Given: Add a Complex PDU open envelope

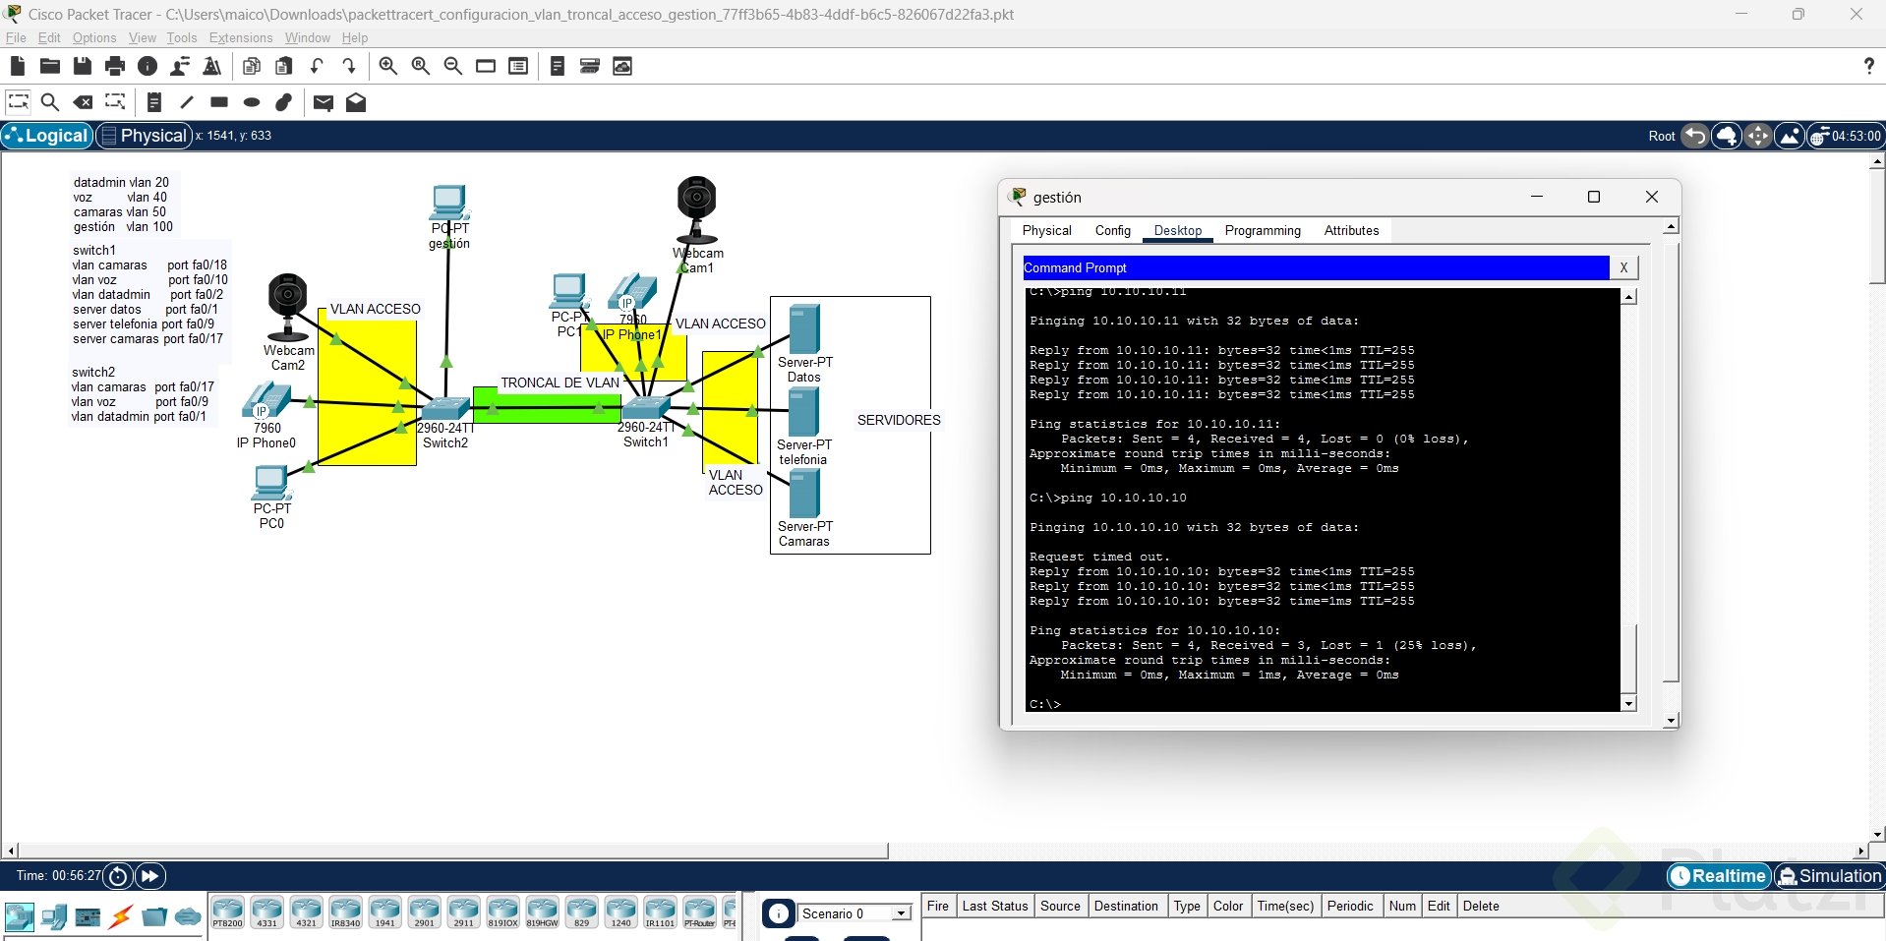Looking at the screenshot, I should 356,101.
